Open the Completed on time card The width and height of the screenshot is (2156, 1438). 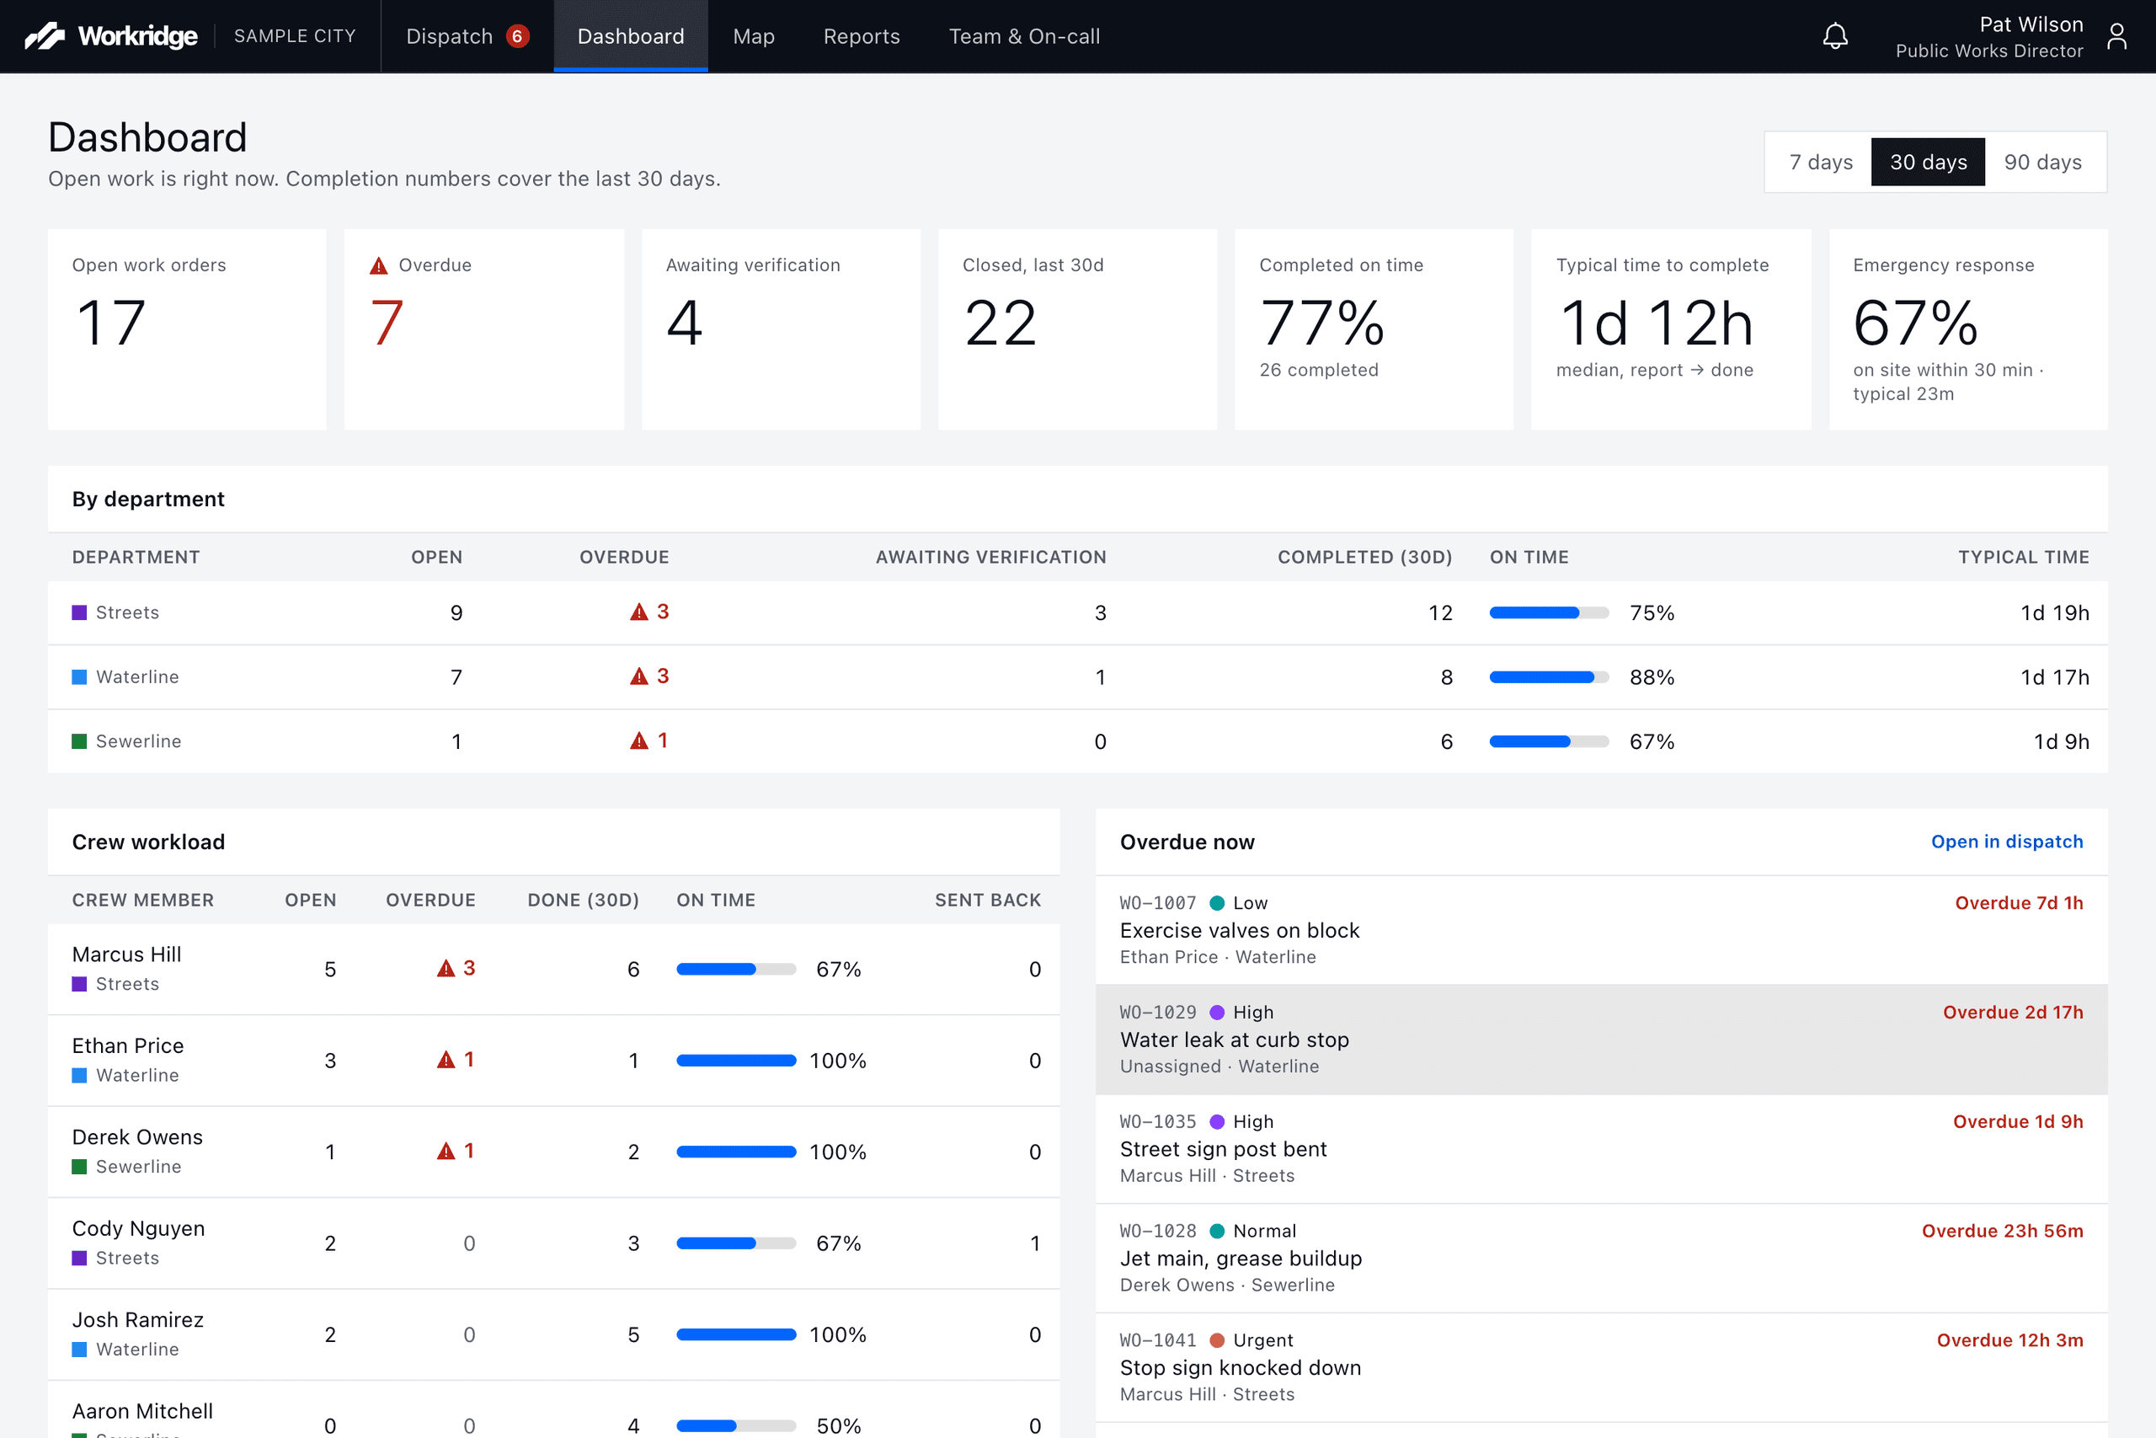[1374, 329]
